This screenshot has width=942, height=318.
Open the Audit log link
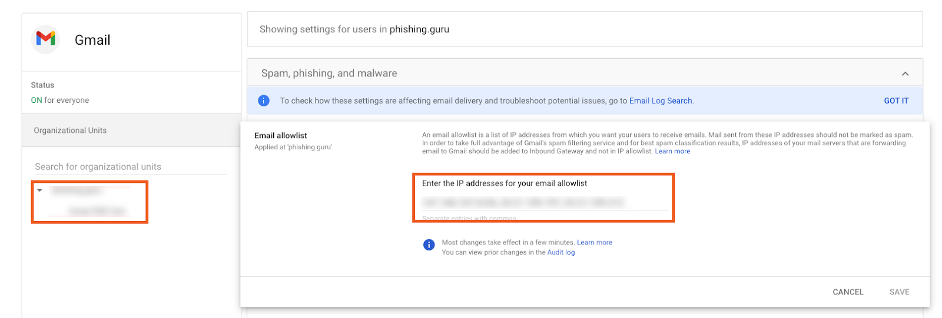561,252
